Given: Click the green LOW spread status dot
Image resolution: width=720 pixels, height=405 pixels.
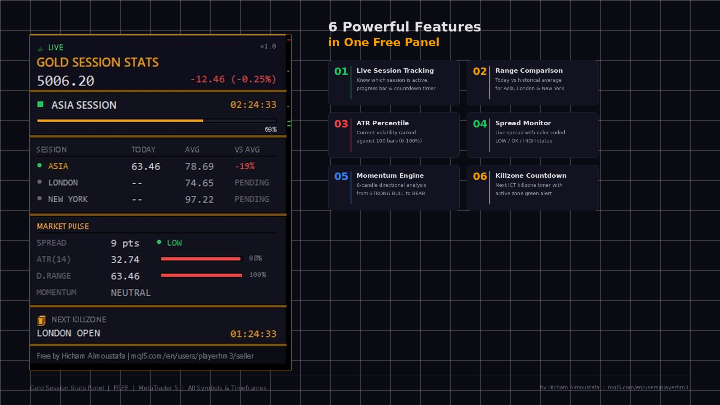Looking at the screenshot, I should pos(159,242).
